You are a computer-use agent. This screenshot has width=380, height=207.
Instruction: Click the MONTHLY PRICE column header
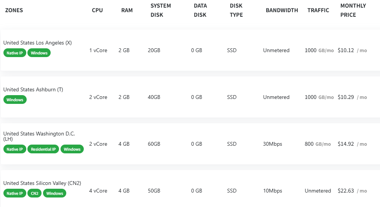pos(353,10)
